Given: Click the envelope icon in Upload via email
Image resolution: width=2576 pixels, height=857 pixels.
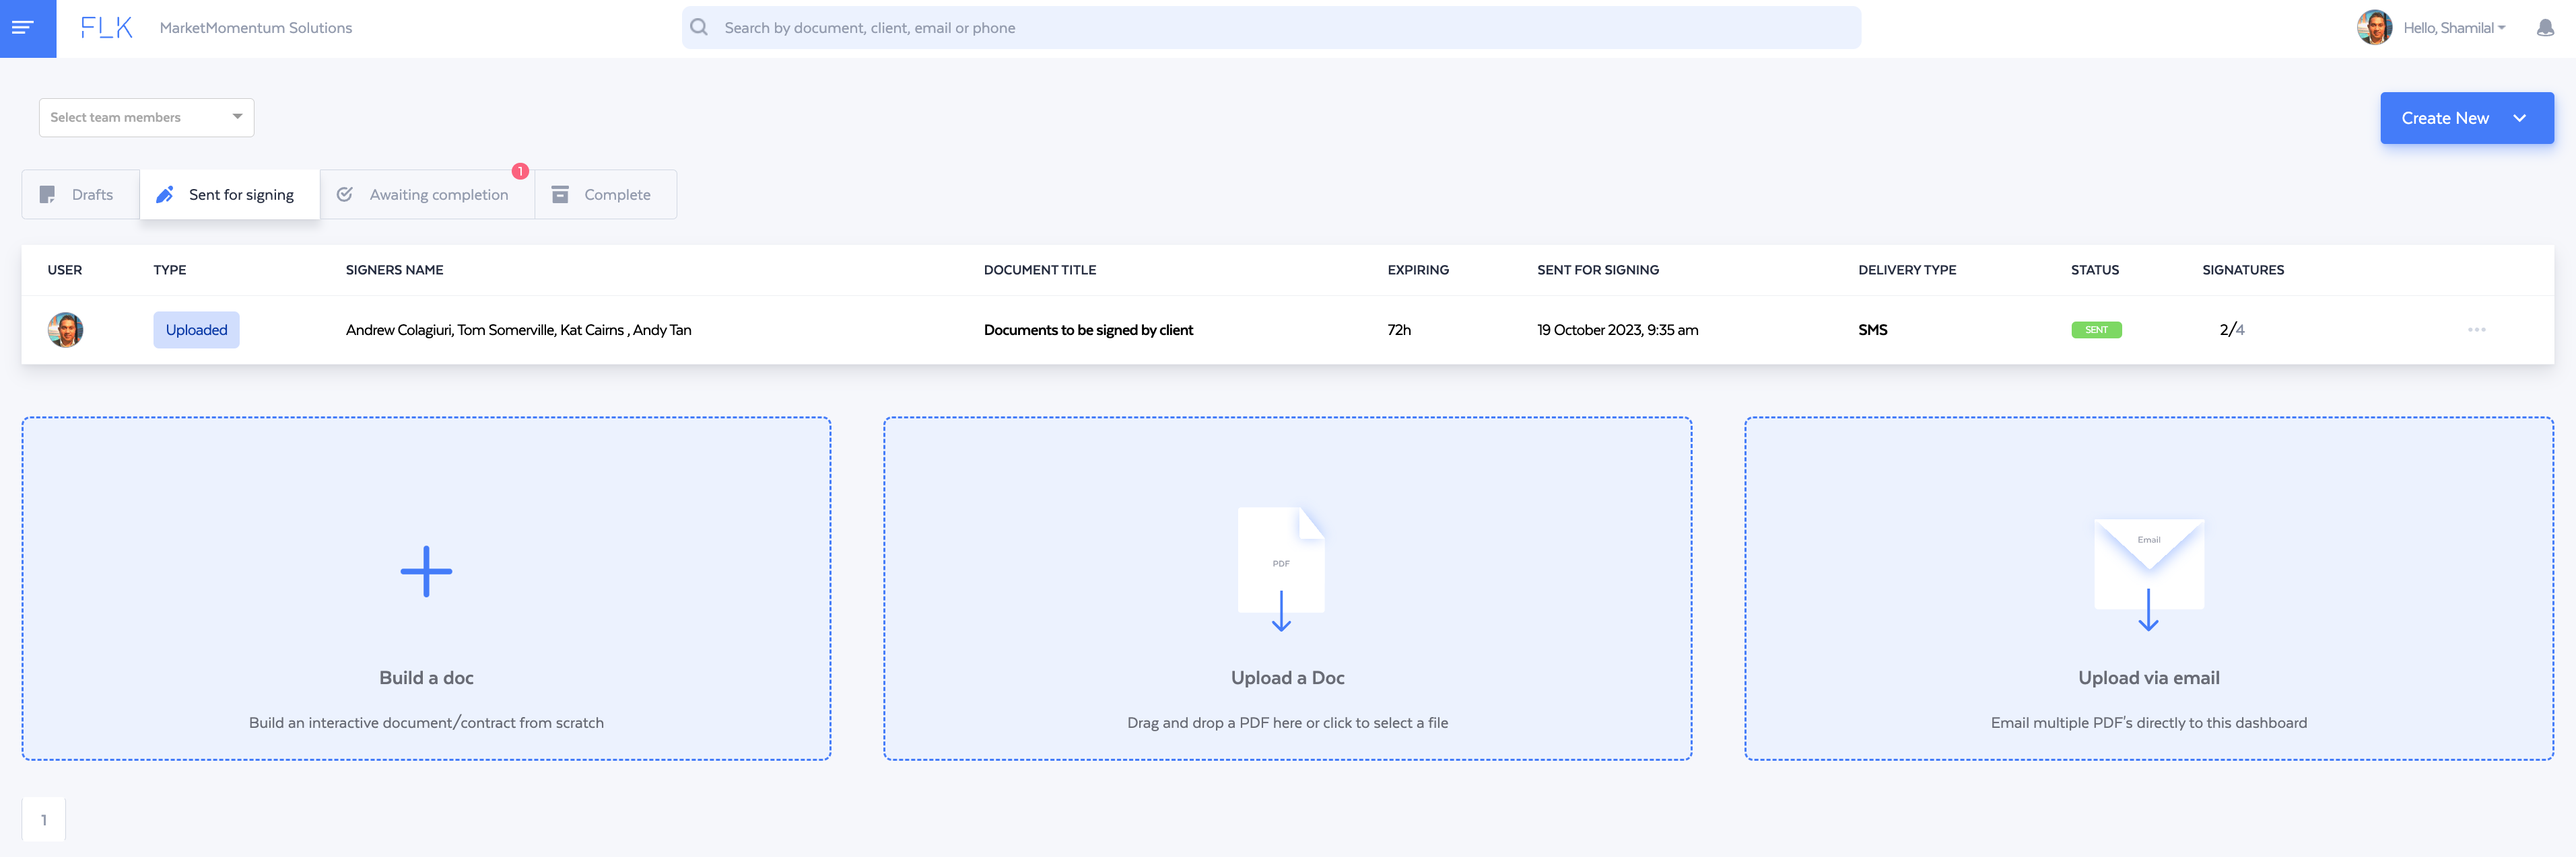Looking at the screenshot, I should [2148, 564].
